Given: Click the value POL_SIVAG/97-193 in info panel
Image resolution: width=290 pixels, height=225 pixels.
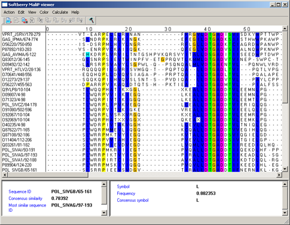Looking at the screenshot, I should (72, 205).
